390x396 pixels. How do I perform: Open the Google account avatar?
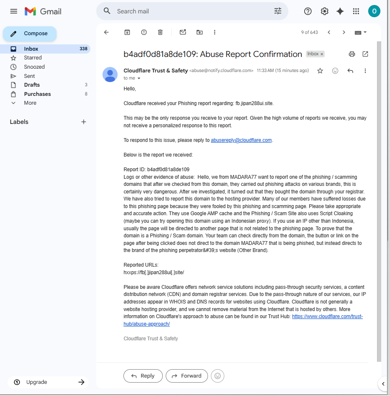click(x=374, y=11)
